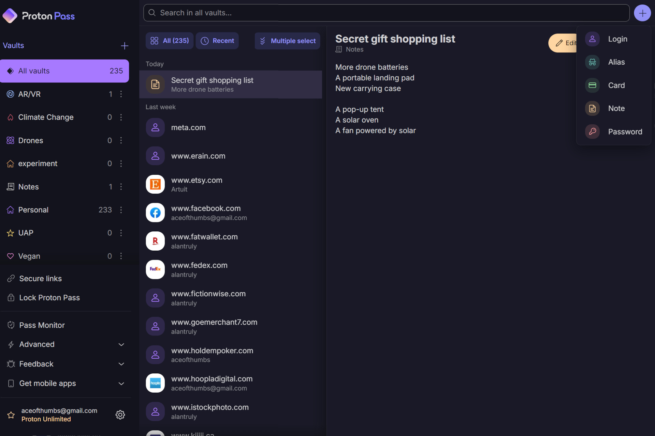Click Edit on Secret gift shopping list
This screenshot has width=655, height=436.
tap(565, 43)
